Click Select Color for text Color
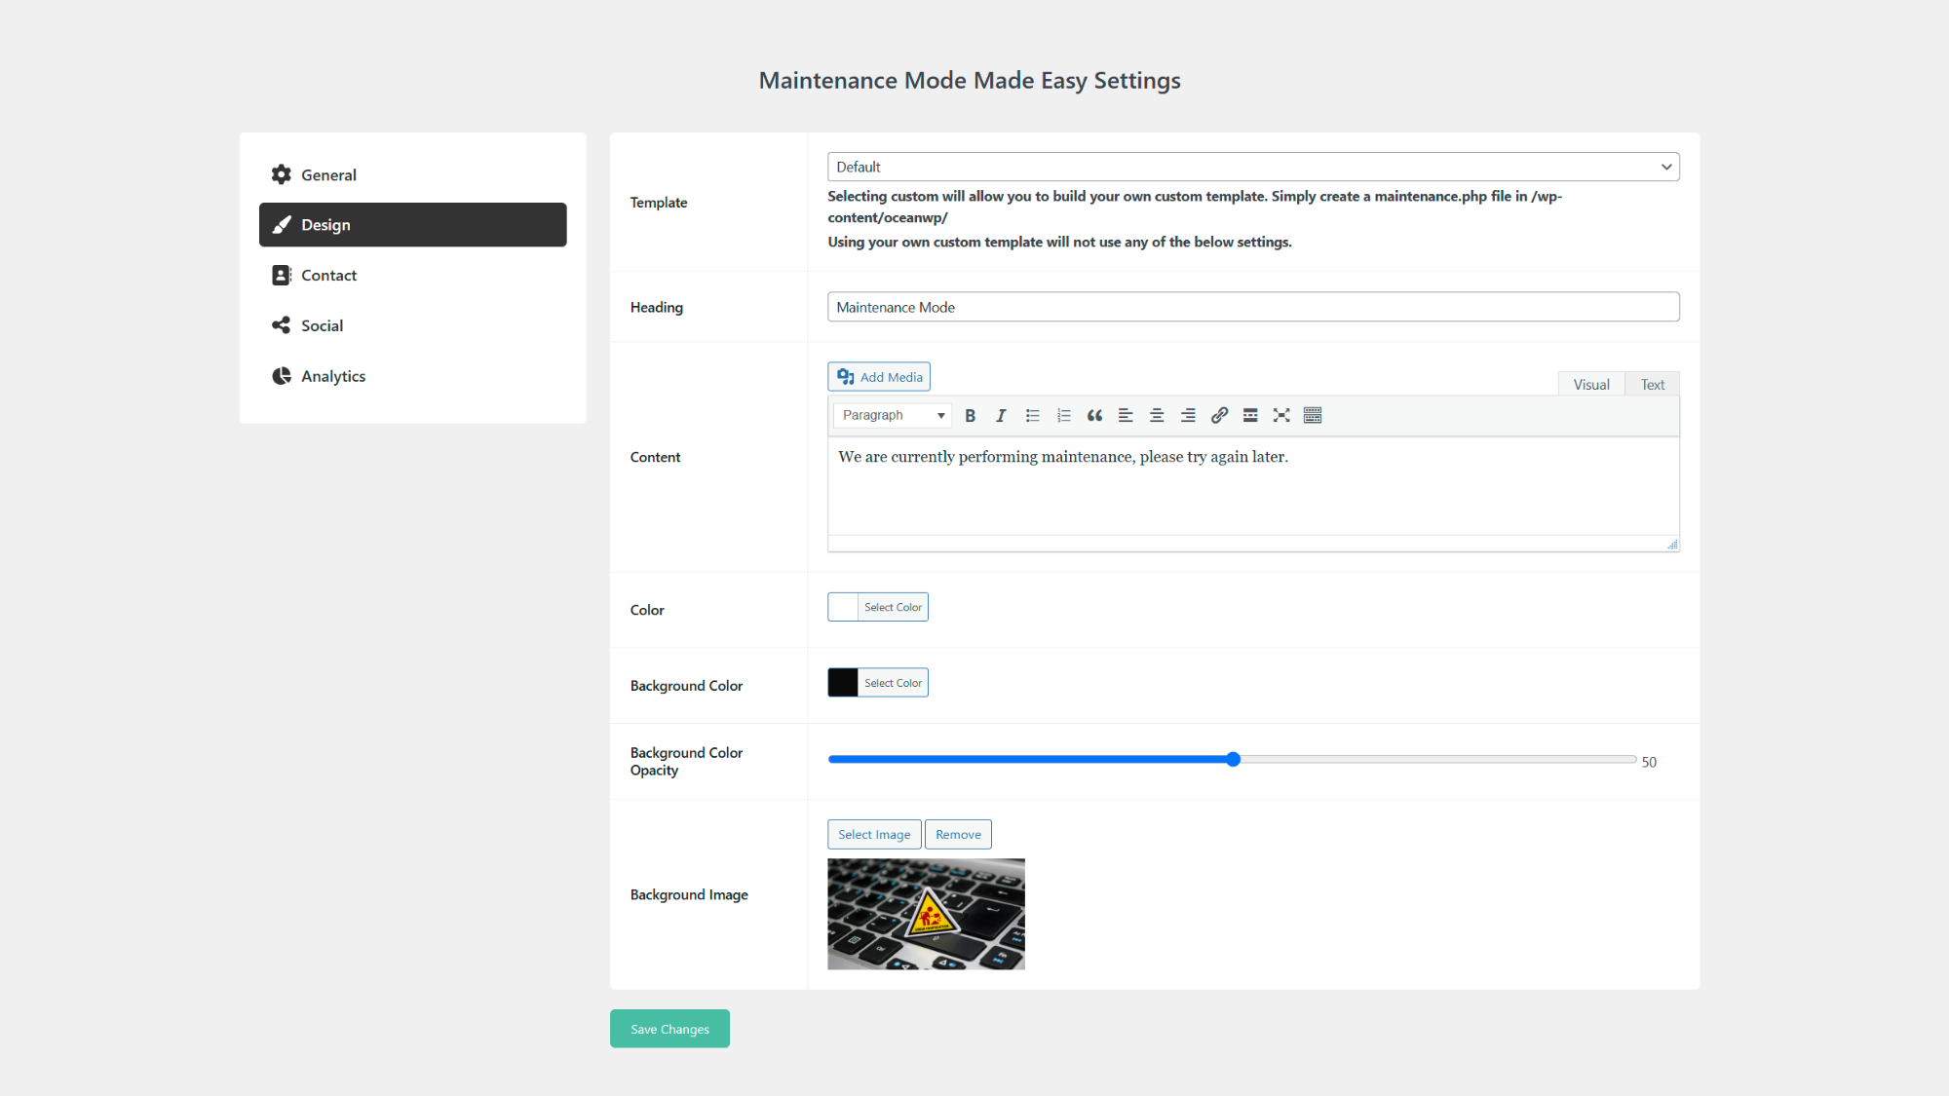Screen dimensions: 1949x1096 [x=893, y=607]
